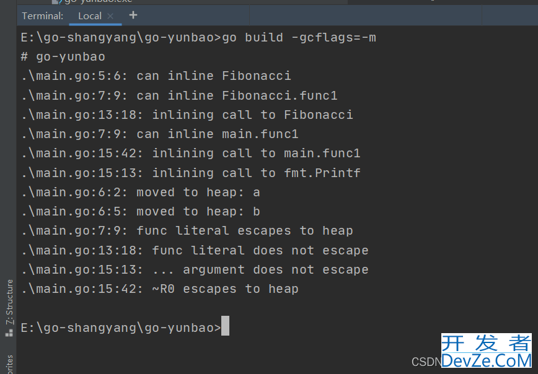538x374 pixels.
Task: Click main.go:15:13 inlining call to fmt.Printf
Action: (190, 173)
